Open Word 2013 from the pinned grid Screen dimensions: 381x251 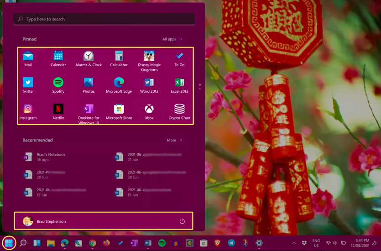[x=149, y=85]
